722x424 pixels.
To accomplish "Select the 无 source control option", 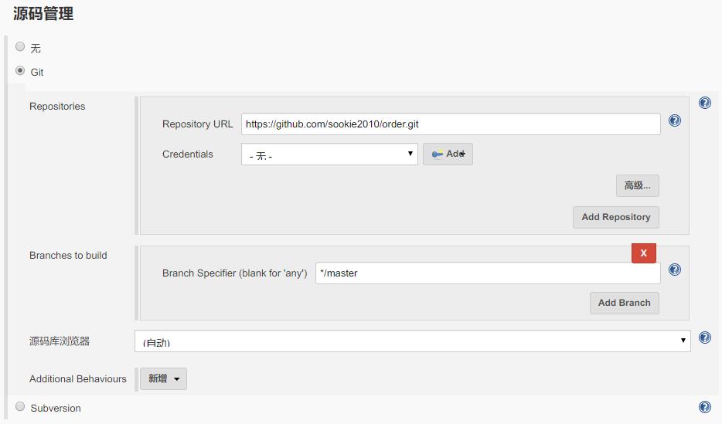I will [x=20, y=46].
